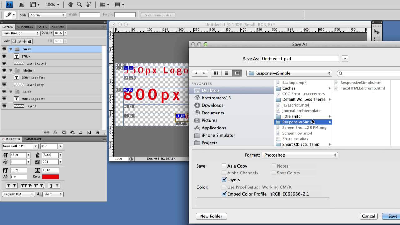Toggle the Underline text button
400x225 pixels.
pyautogui.click(x=51, y=186)
